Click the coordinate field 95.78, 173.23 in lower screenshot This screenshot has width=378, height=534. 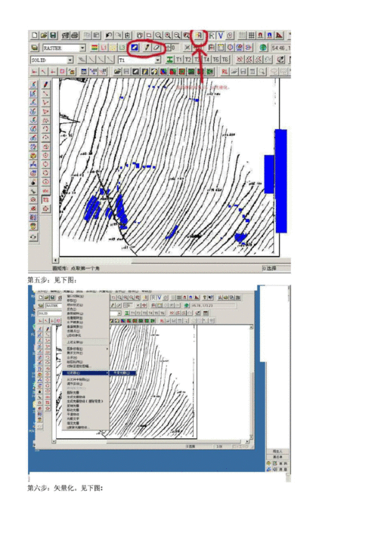coord(213,305)
